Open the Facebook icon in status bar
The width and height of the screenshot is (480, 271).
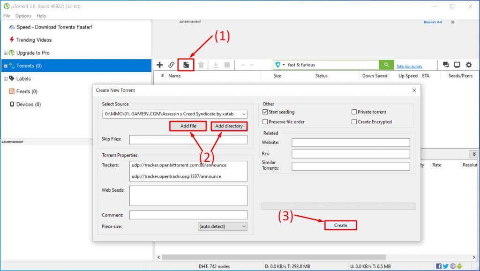[439, 266]
